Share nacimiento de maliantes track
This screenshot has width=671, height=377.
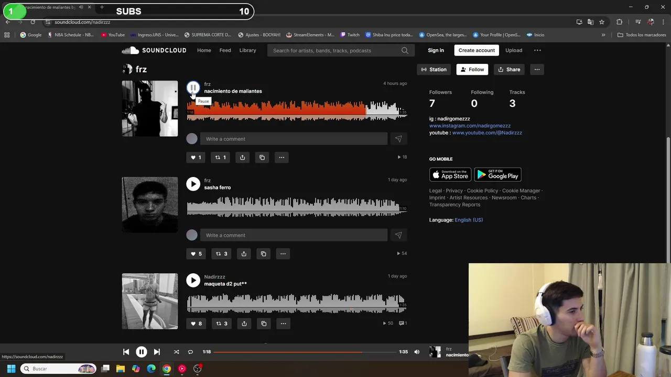pos(242,157)
